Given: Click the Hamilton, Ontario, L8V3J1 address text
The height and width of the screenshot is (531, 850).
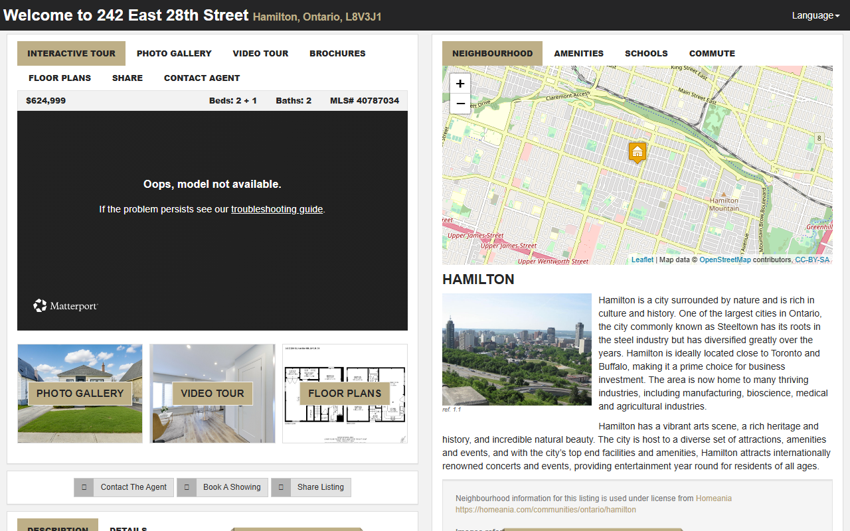Looking at the screenshot, I should click(317, 17).
